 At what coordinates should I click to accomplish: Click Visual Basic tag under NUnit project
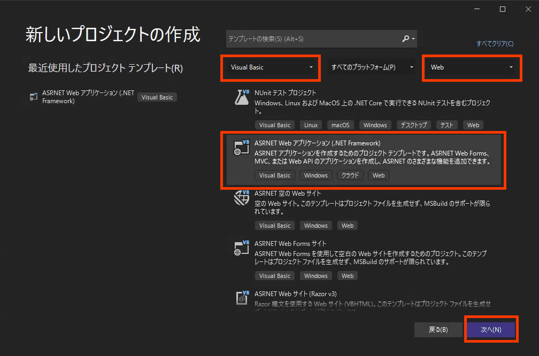click(275, 125)
